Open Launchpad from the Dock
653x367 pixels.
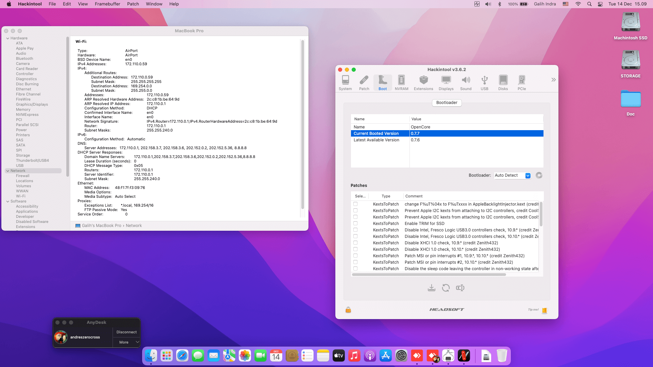[x=167, y=356]
